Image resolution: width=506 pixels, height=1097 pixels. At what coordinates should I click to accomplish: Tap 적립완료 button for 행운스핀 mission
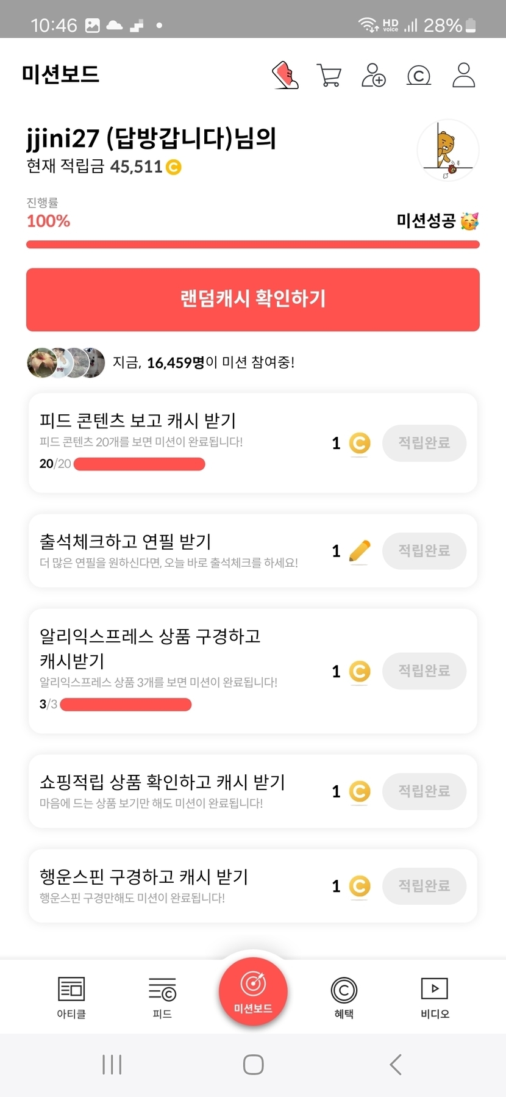click(x=424, y=886)
